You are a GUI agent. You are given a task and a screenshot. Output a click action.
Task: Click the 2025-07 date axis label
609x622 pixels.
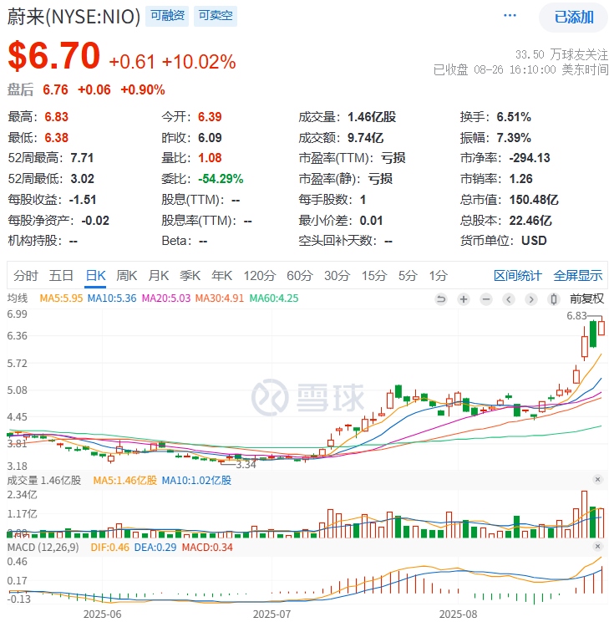272,614
